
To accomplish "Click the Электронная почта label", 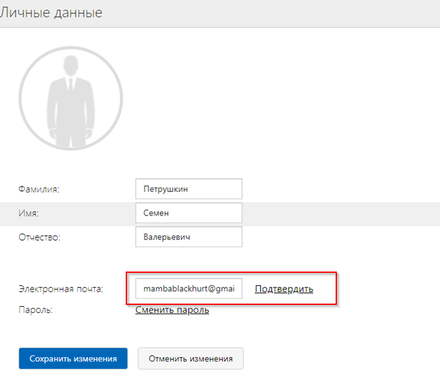I will tap(60, 289).
